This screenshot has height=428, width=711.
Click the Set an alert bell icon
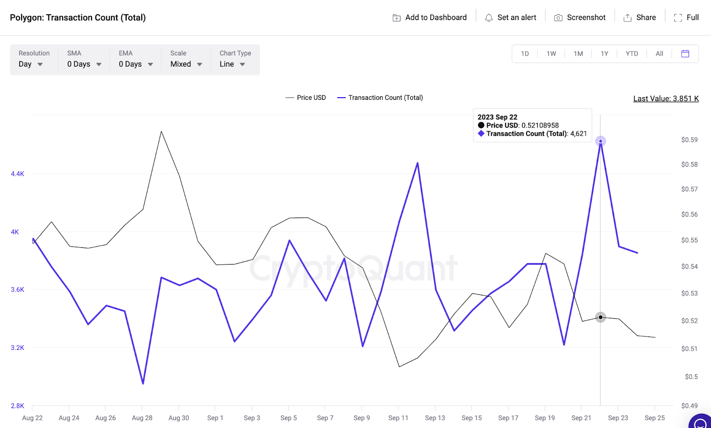click(x=488, y=18)
